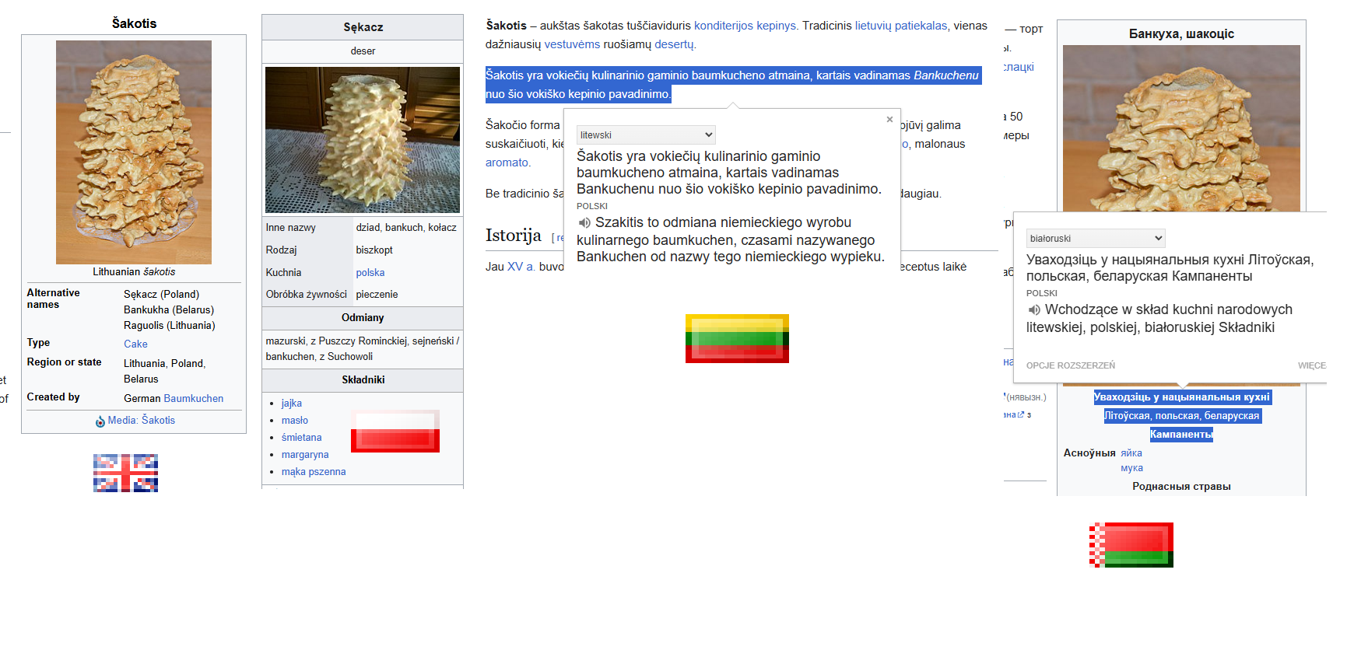Click the deser subtitle under Sękacz

coord(363,51)
